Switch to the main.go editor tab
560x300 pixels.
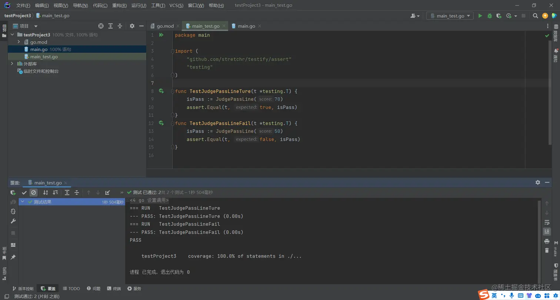(246, 26)
